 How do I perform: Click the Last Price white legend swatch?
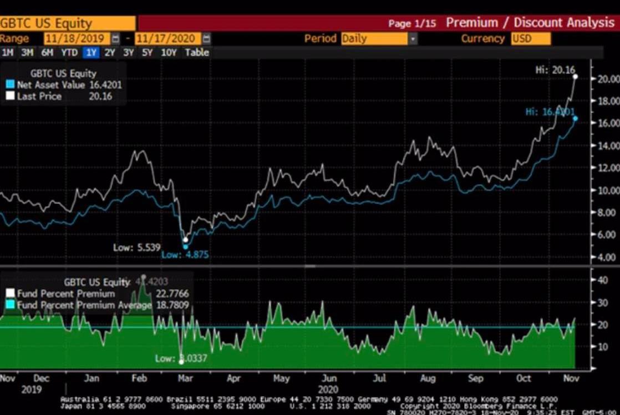[11, 96]
